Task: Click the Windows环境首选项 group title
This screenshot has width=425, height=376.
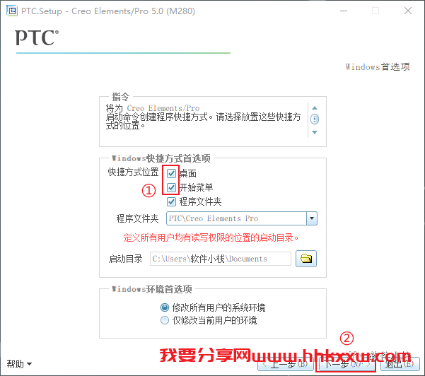Action: tap(152, 289)
